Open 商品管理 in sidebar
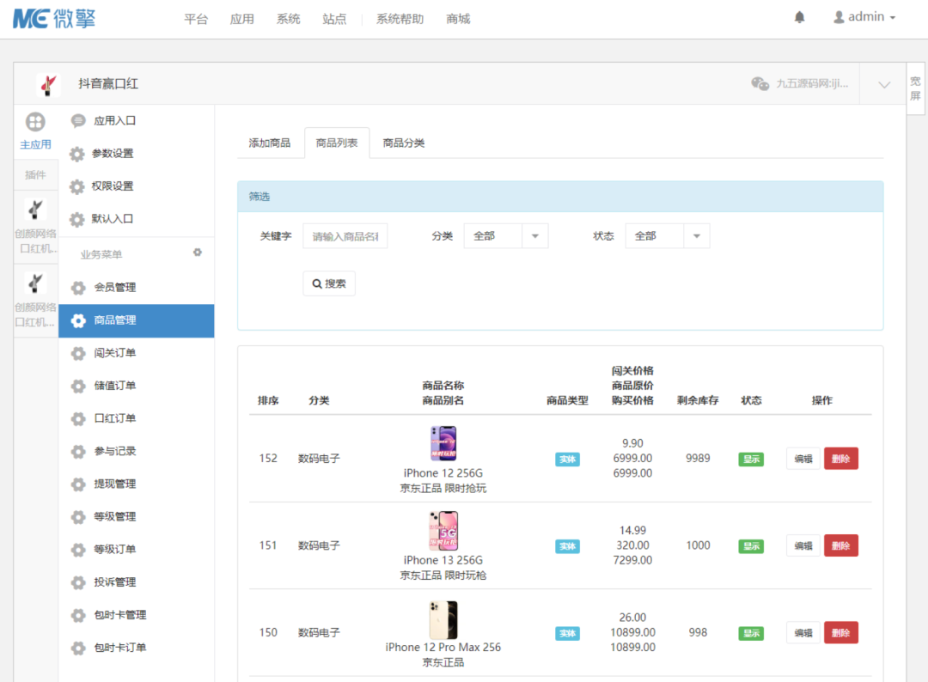 tap(136, 320)
